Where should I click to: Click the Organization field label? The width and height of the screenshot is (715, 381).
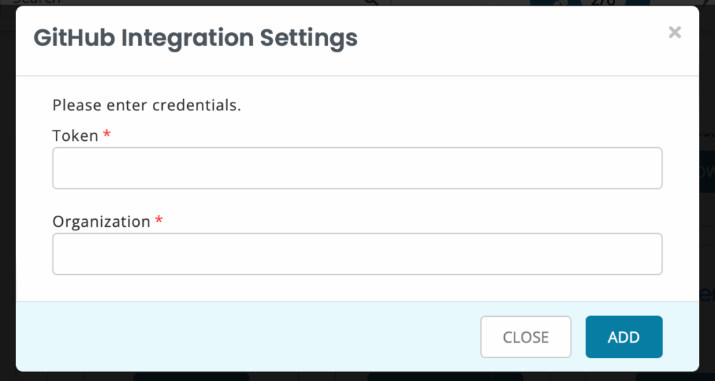[x=101, y=221]
